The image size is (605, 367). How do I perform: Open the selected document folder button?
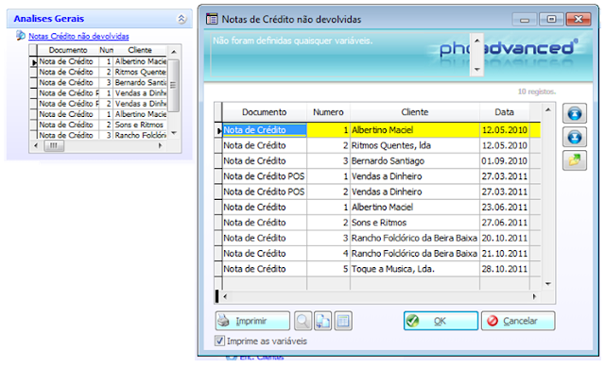tap(574, 160)
